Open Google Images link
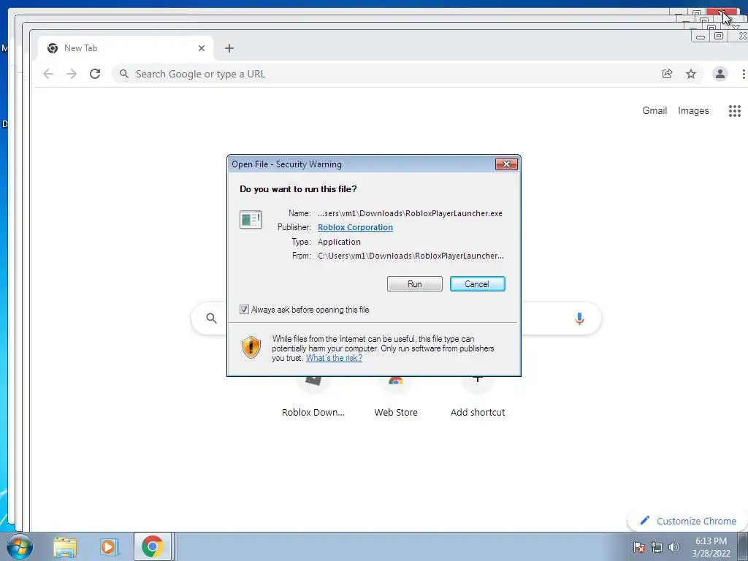Image resolution: width=748 pixels, height=561 pixels. click(x=693, y=111)
